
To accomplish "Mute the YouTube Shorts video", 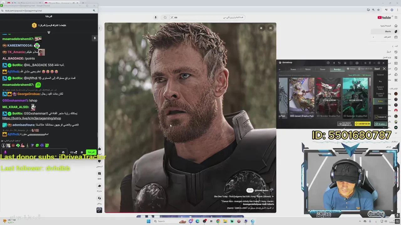I will point(261,28).
